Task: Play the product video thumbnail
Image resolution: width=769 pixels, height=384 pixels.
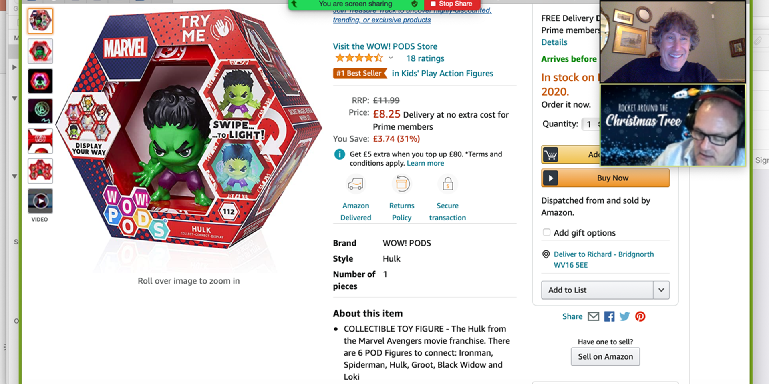Action: 40,201
